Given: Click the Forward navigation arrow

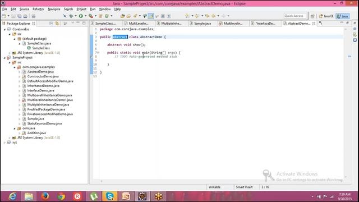Looking at the screenshot, I should [x=223, y=16].
